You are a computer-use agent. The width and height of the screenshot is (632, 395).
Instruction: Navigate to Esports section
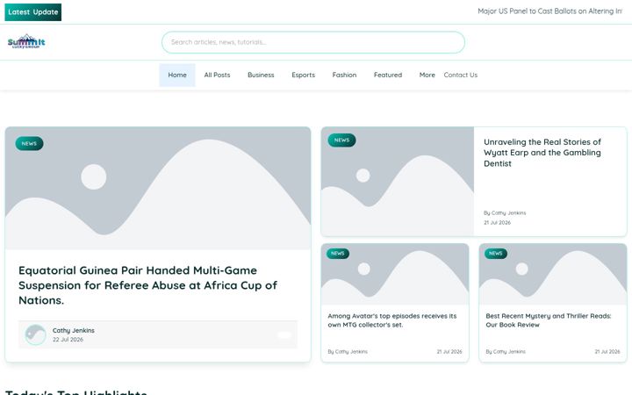pos(303,75)
